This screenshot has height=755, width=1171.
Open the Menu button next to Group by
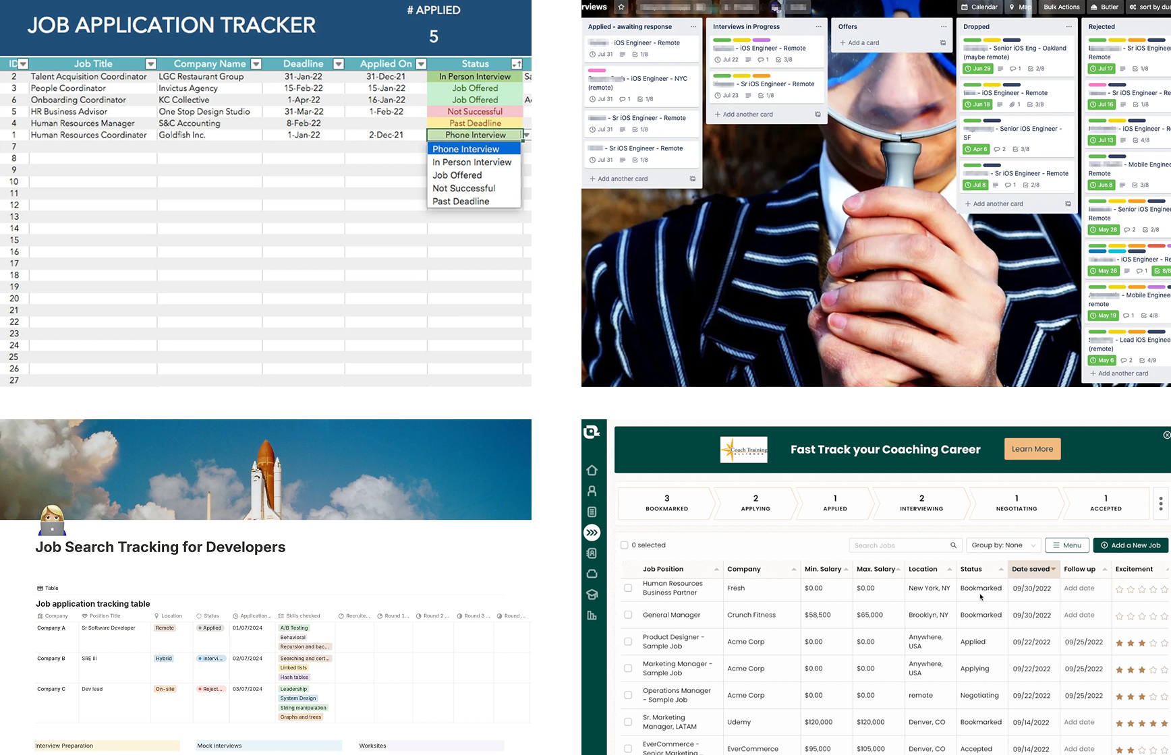pos(1067,545)
